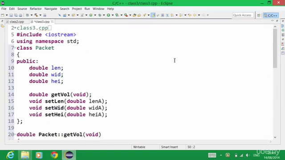
Task: Open the Navigate menu
Action: [51, 9]
